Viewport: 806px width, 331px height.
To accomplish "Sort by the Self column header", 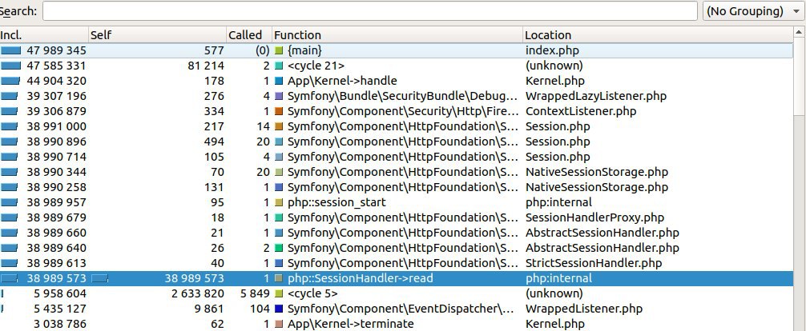I will tap(157, 35).
